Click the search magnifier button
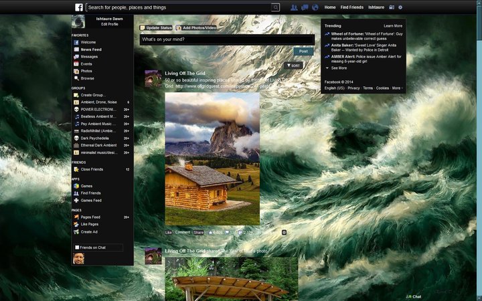Image resolution: width=482 pixels, height=301 pixels. (x=276, y=7)
